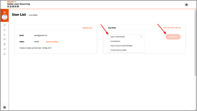Open the chat enquiries sidebar icon
The height and width of the screenshot is (111, 197).
4,39
